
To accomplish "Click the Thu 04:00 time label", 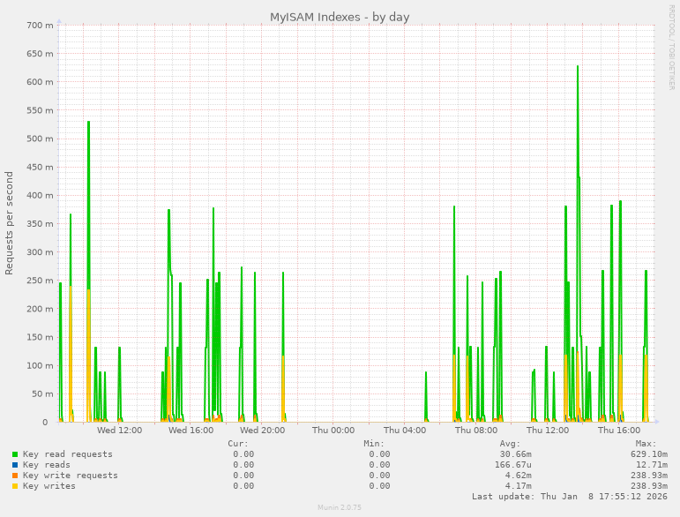I will click(405, 431).
